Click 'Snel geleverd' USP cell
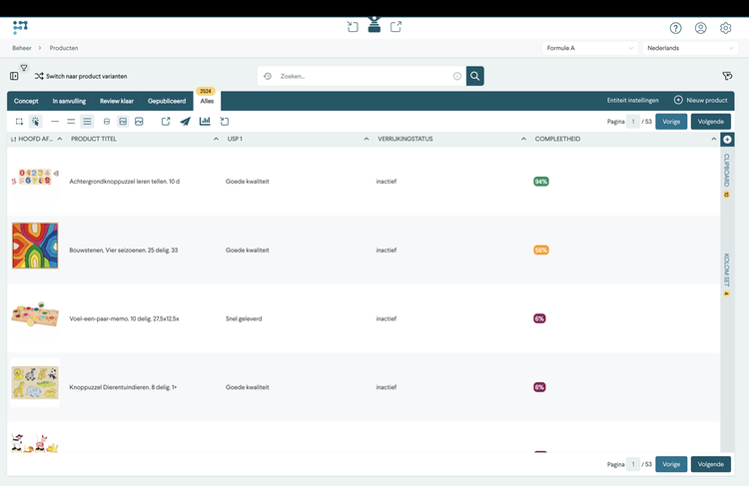The height and width of the screenshot is (486, 749). pos(244,318)
